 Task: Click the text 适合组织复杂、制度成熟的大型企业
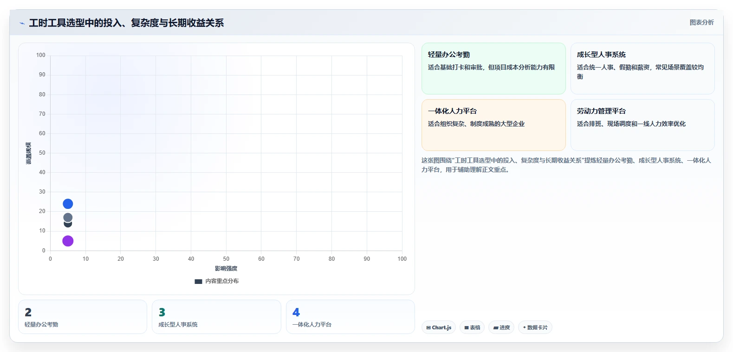[476, 124]
